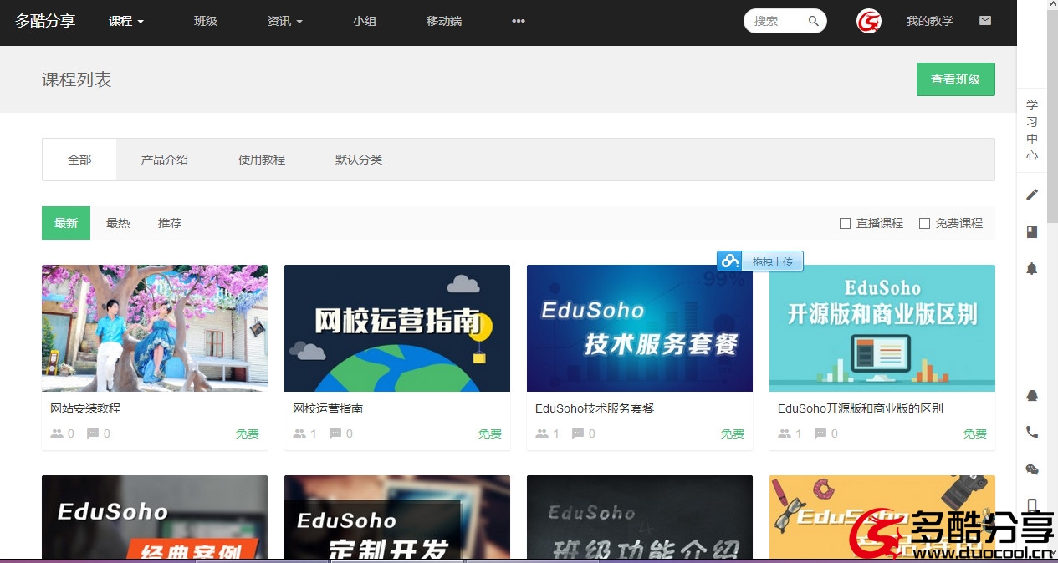This screenshot has height=563, width=1058.
Task: Open the EduSoho开源版和商业版的区别 course title
Action: coord(861,408)
